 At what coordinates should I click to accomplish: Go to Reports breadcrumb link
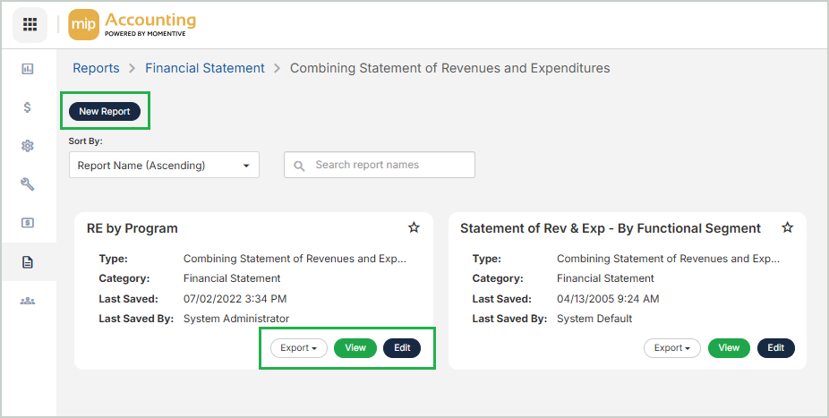click(96, 68)
